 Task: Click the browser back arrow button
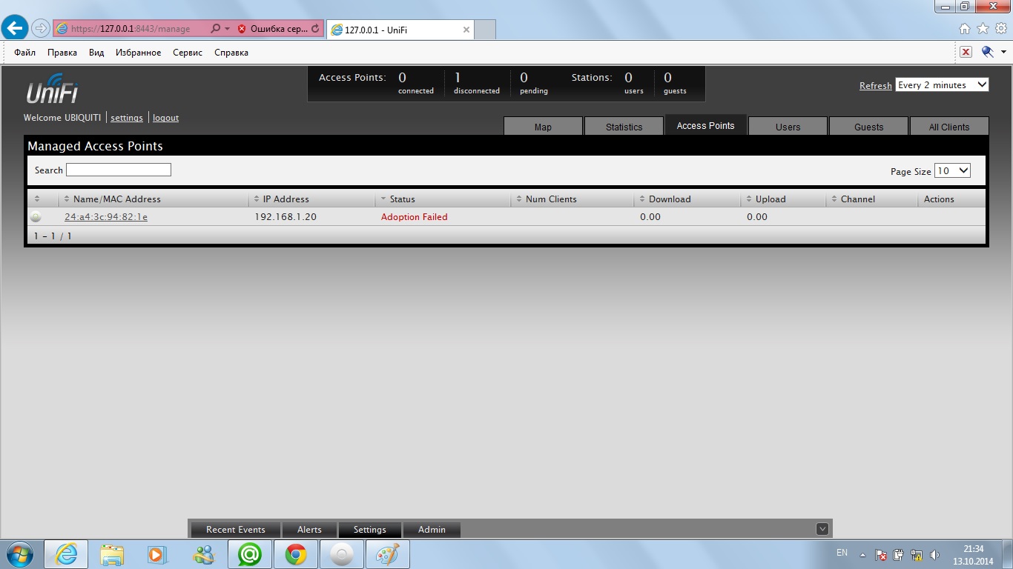(15, 29)
